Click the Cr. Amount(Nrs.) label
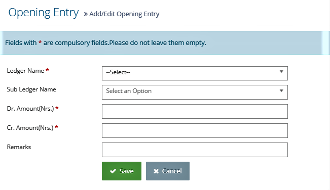Viewport: 330px width, 190px height. pyautogui.click(x=30, y=128)
